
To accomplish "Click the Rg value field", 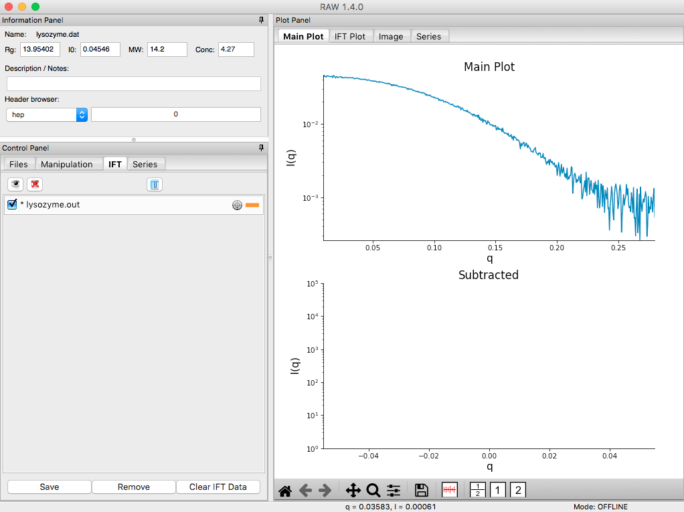I will click(x=40, y=50).
